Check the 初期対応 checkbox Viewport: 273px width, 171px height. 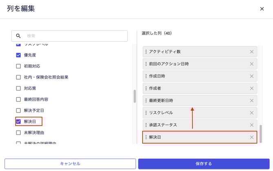[x=18, y=66]
